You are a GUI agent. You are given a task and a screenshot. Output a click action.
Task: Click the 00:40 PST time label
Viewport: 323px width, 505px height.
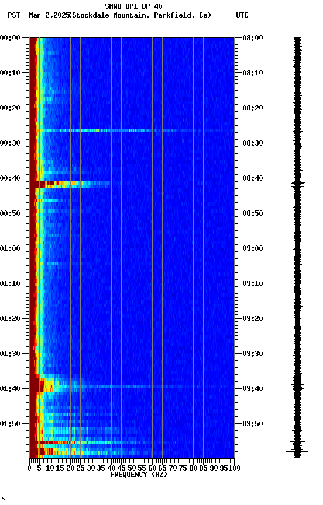(x=10, y=178)
